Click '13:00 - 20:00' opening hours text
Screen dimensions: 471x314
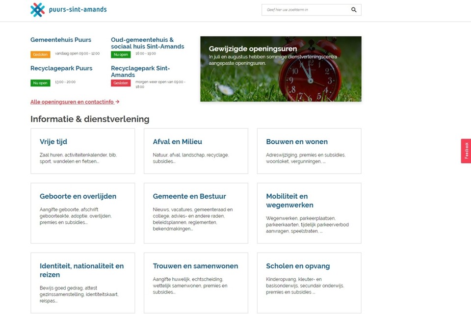pyautogui.click(x=65, y=82)
